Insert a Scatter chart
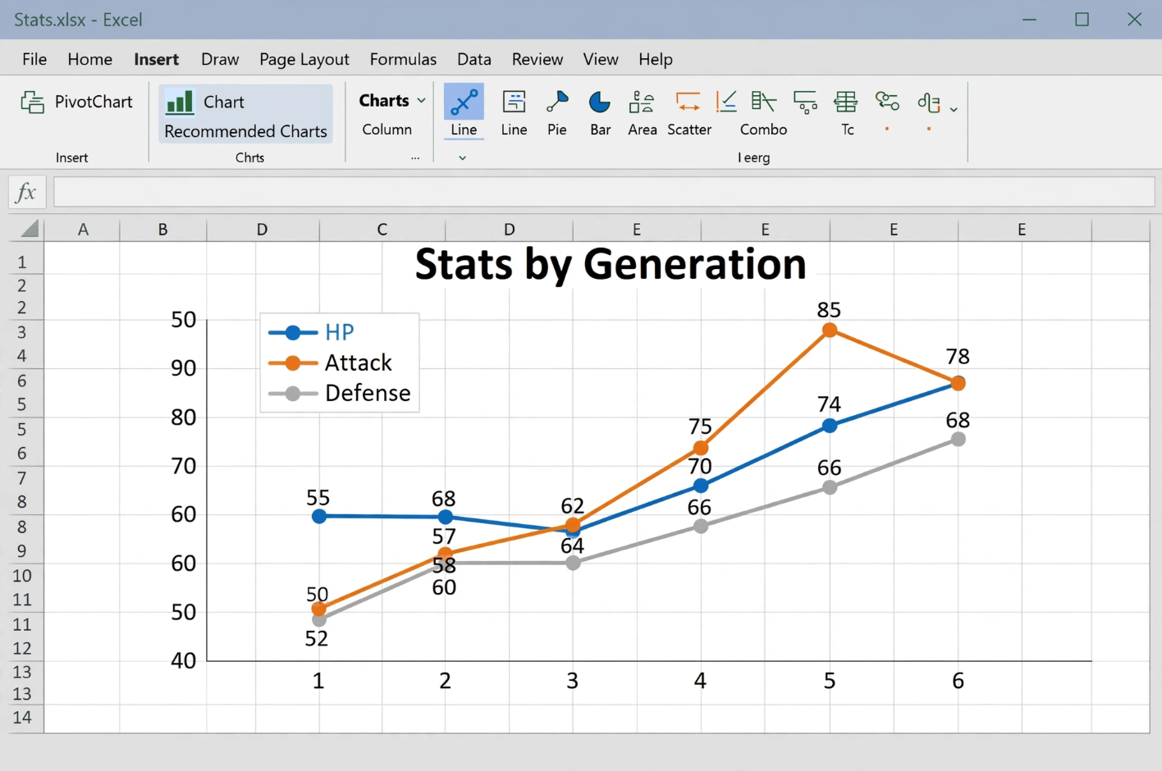 click(x=688, y=102)
